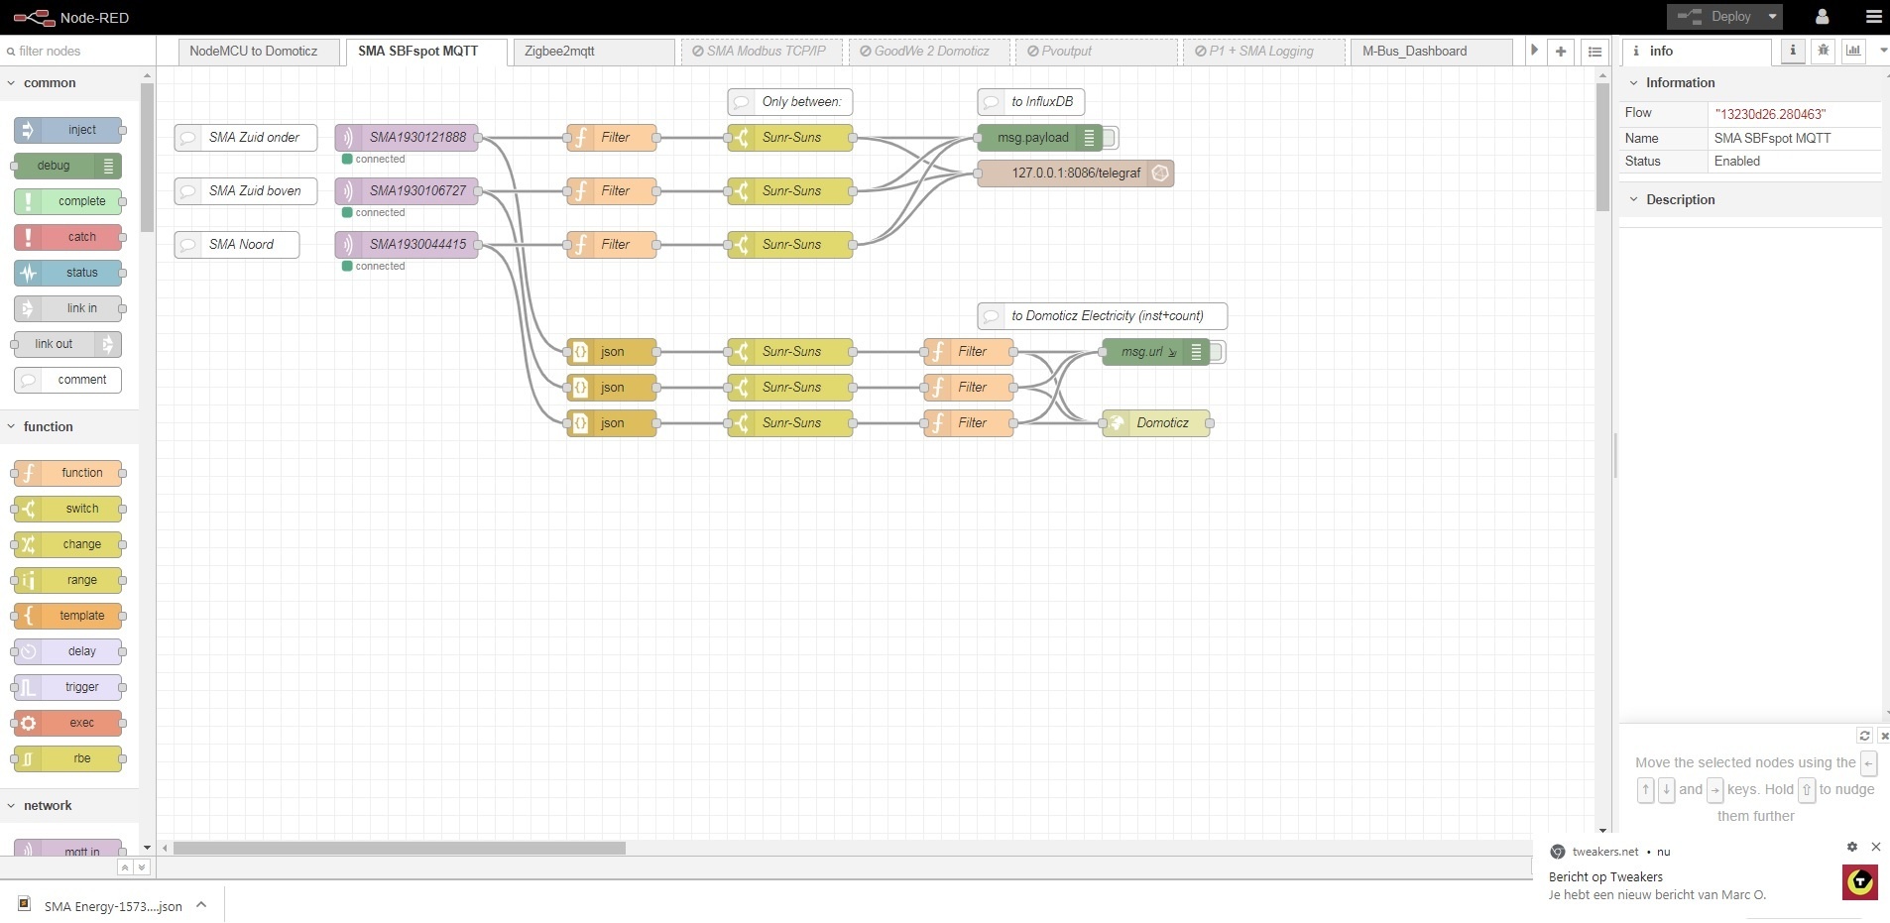This screenshot has width=1890, height=923.
Task: Open the debug messages sidebar tab icon
Action: (1823, 51)
